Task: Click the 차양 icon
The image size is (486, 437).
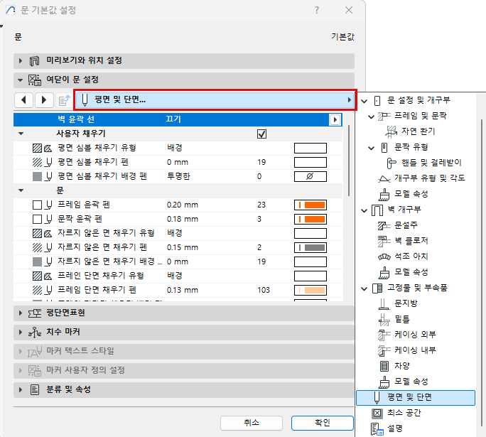Action: coord(384,367)
